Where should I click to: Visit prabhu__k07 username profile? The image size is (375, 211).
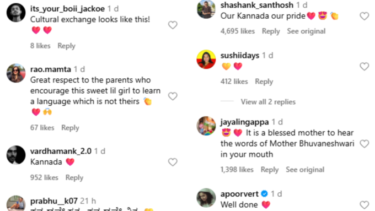click(x=54, y=201)
